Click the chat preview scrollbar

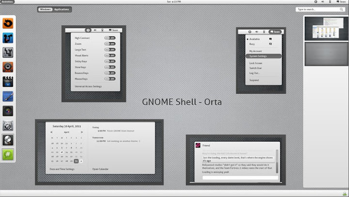point(277,161)
